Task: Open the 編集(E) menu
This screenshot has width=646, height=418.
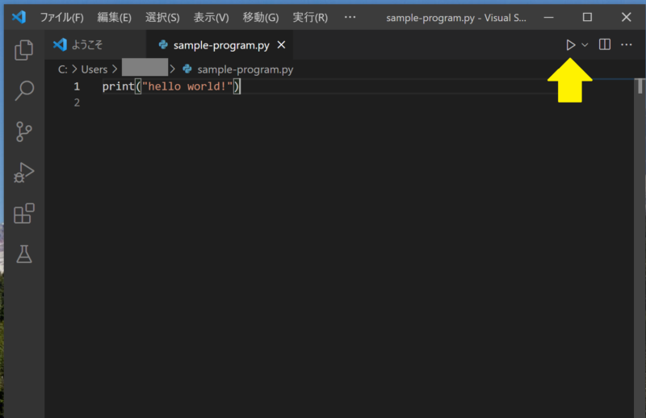Action: pos(114,17)
